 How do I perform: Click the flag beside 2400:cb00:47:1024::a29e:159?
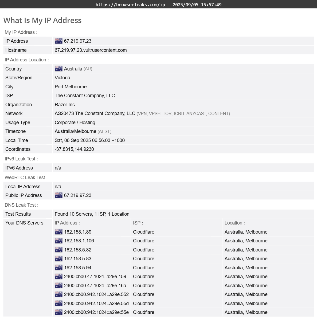(x=58, y=277)
